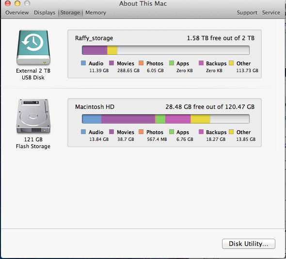Click the 13.85 GB Other value
The image size is (286, 259).
246,139
